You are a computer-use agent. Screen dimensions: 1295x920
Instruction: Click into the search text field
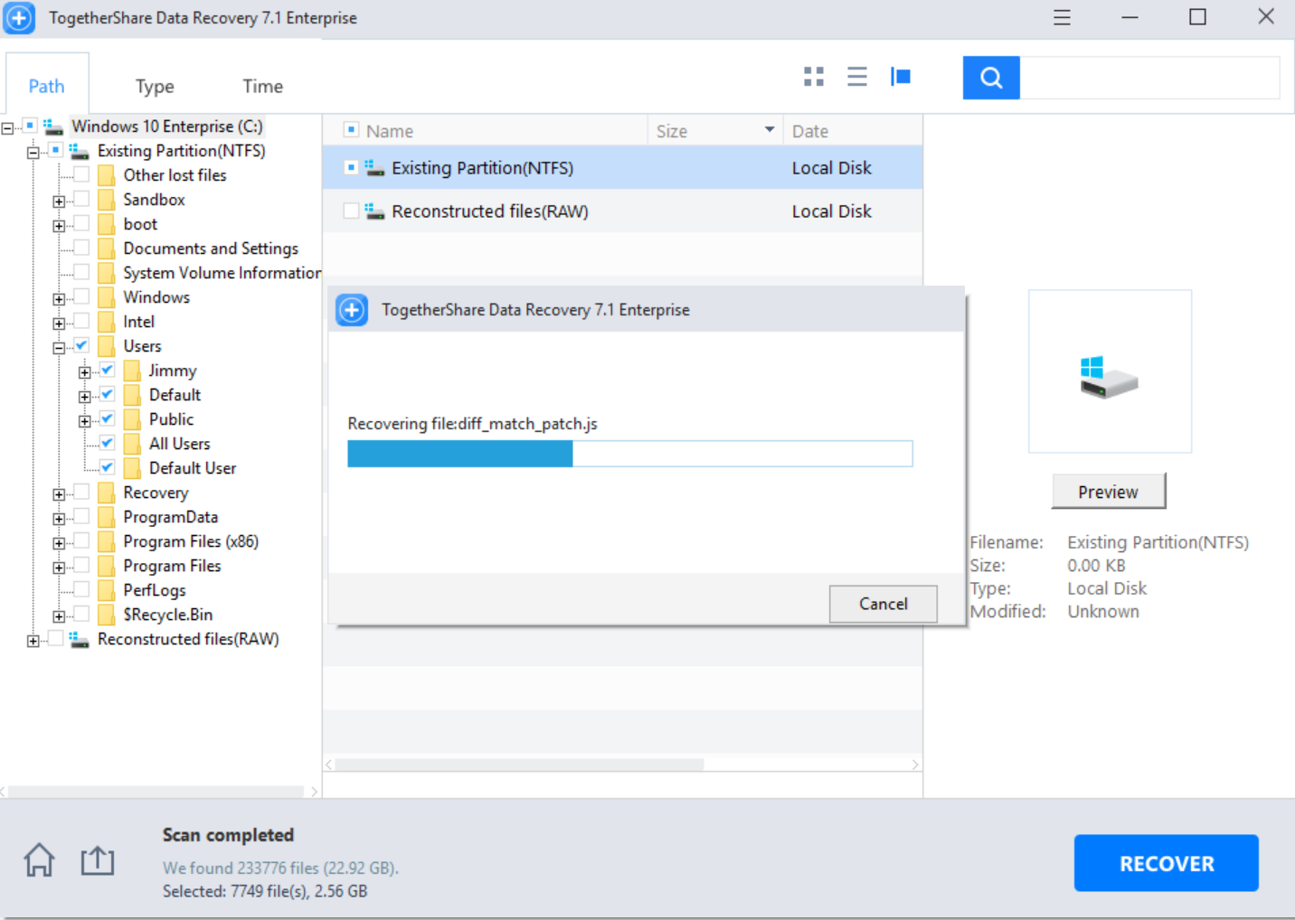click(x=1149, y=78)
